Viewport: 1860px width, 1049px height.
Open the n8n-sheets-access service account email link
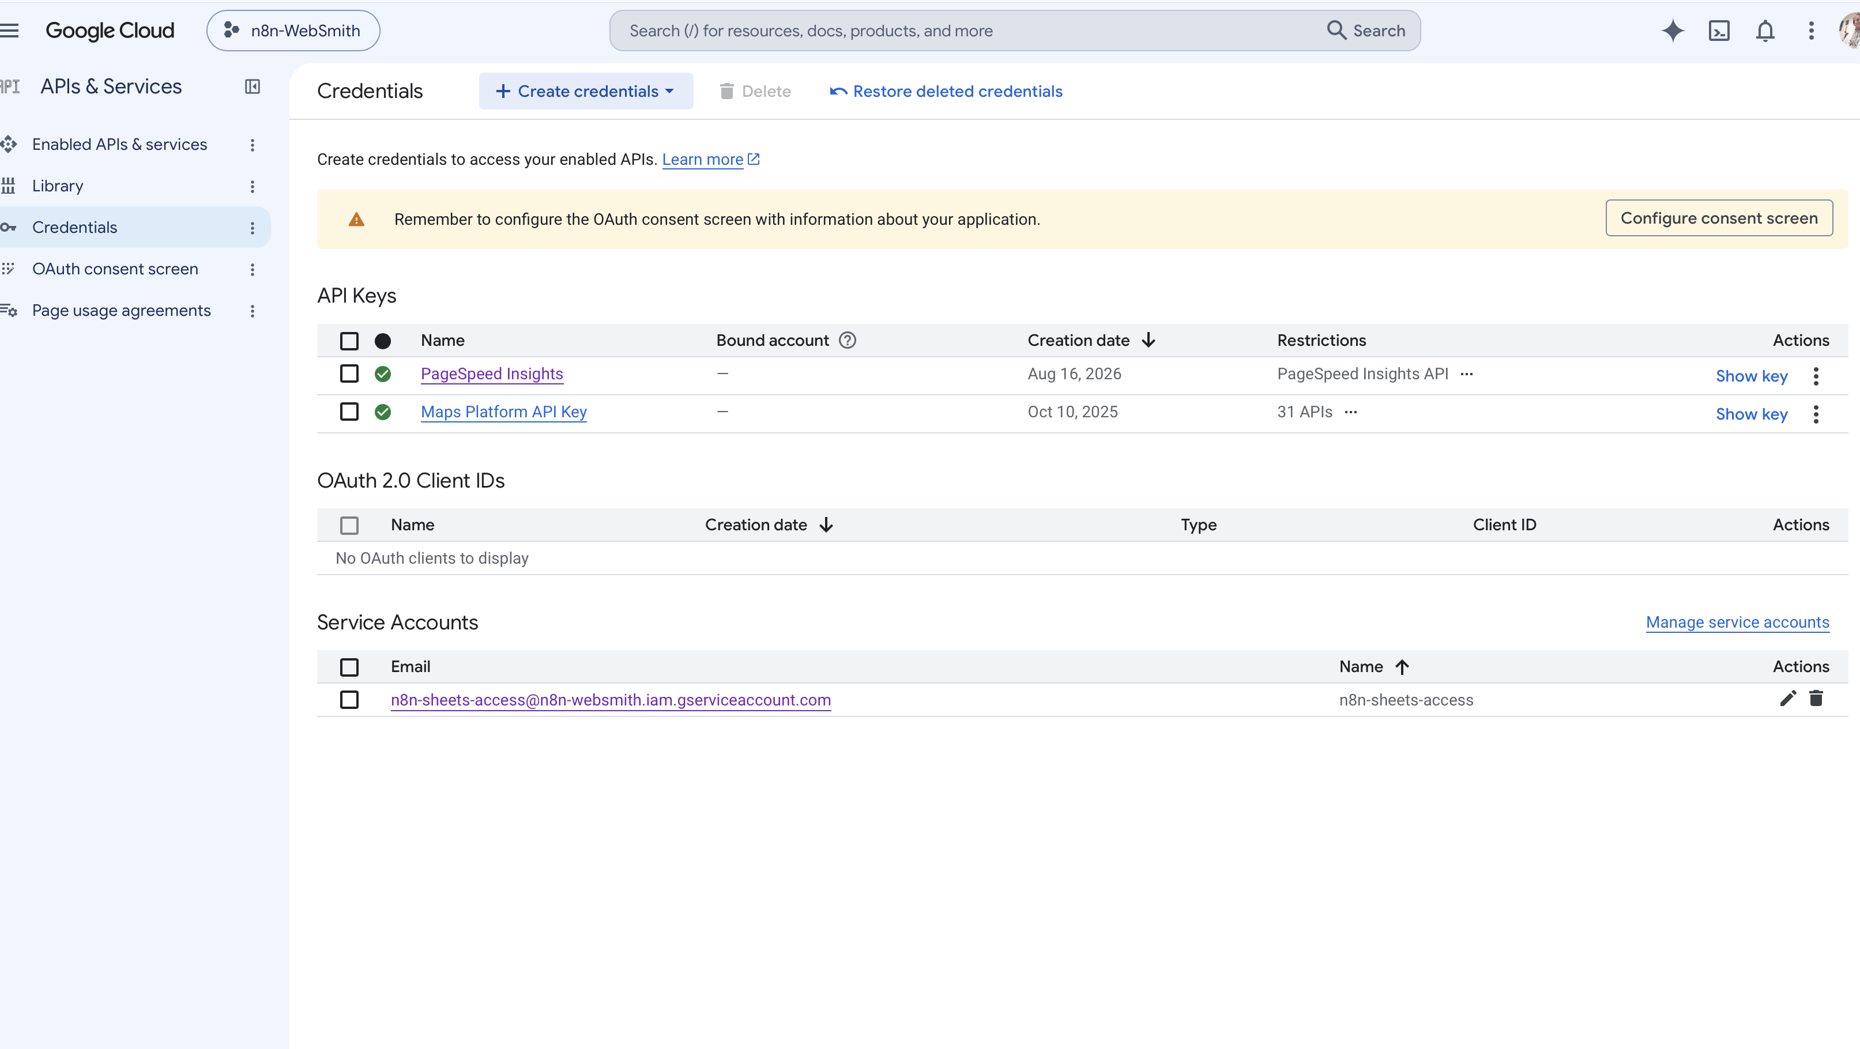click(611, 700)
